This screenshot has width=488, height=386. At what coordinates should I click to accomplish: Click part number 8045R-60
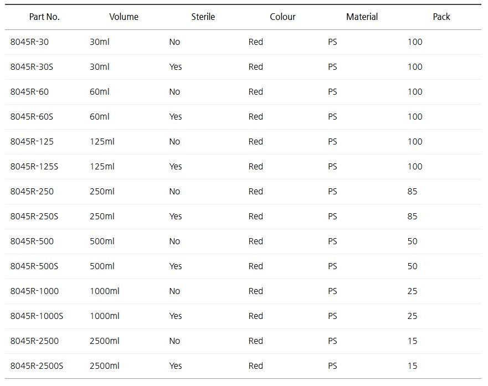click(29, 92)
